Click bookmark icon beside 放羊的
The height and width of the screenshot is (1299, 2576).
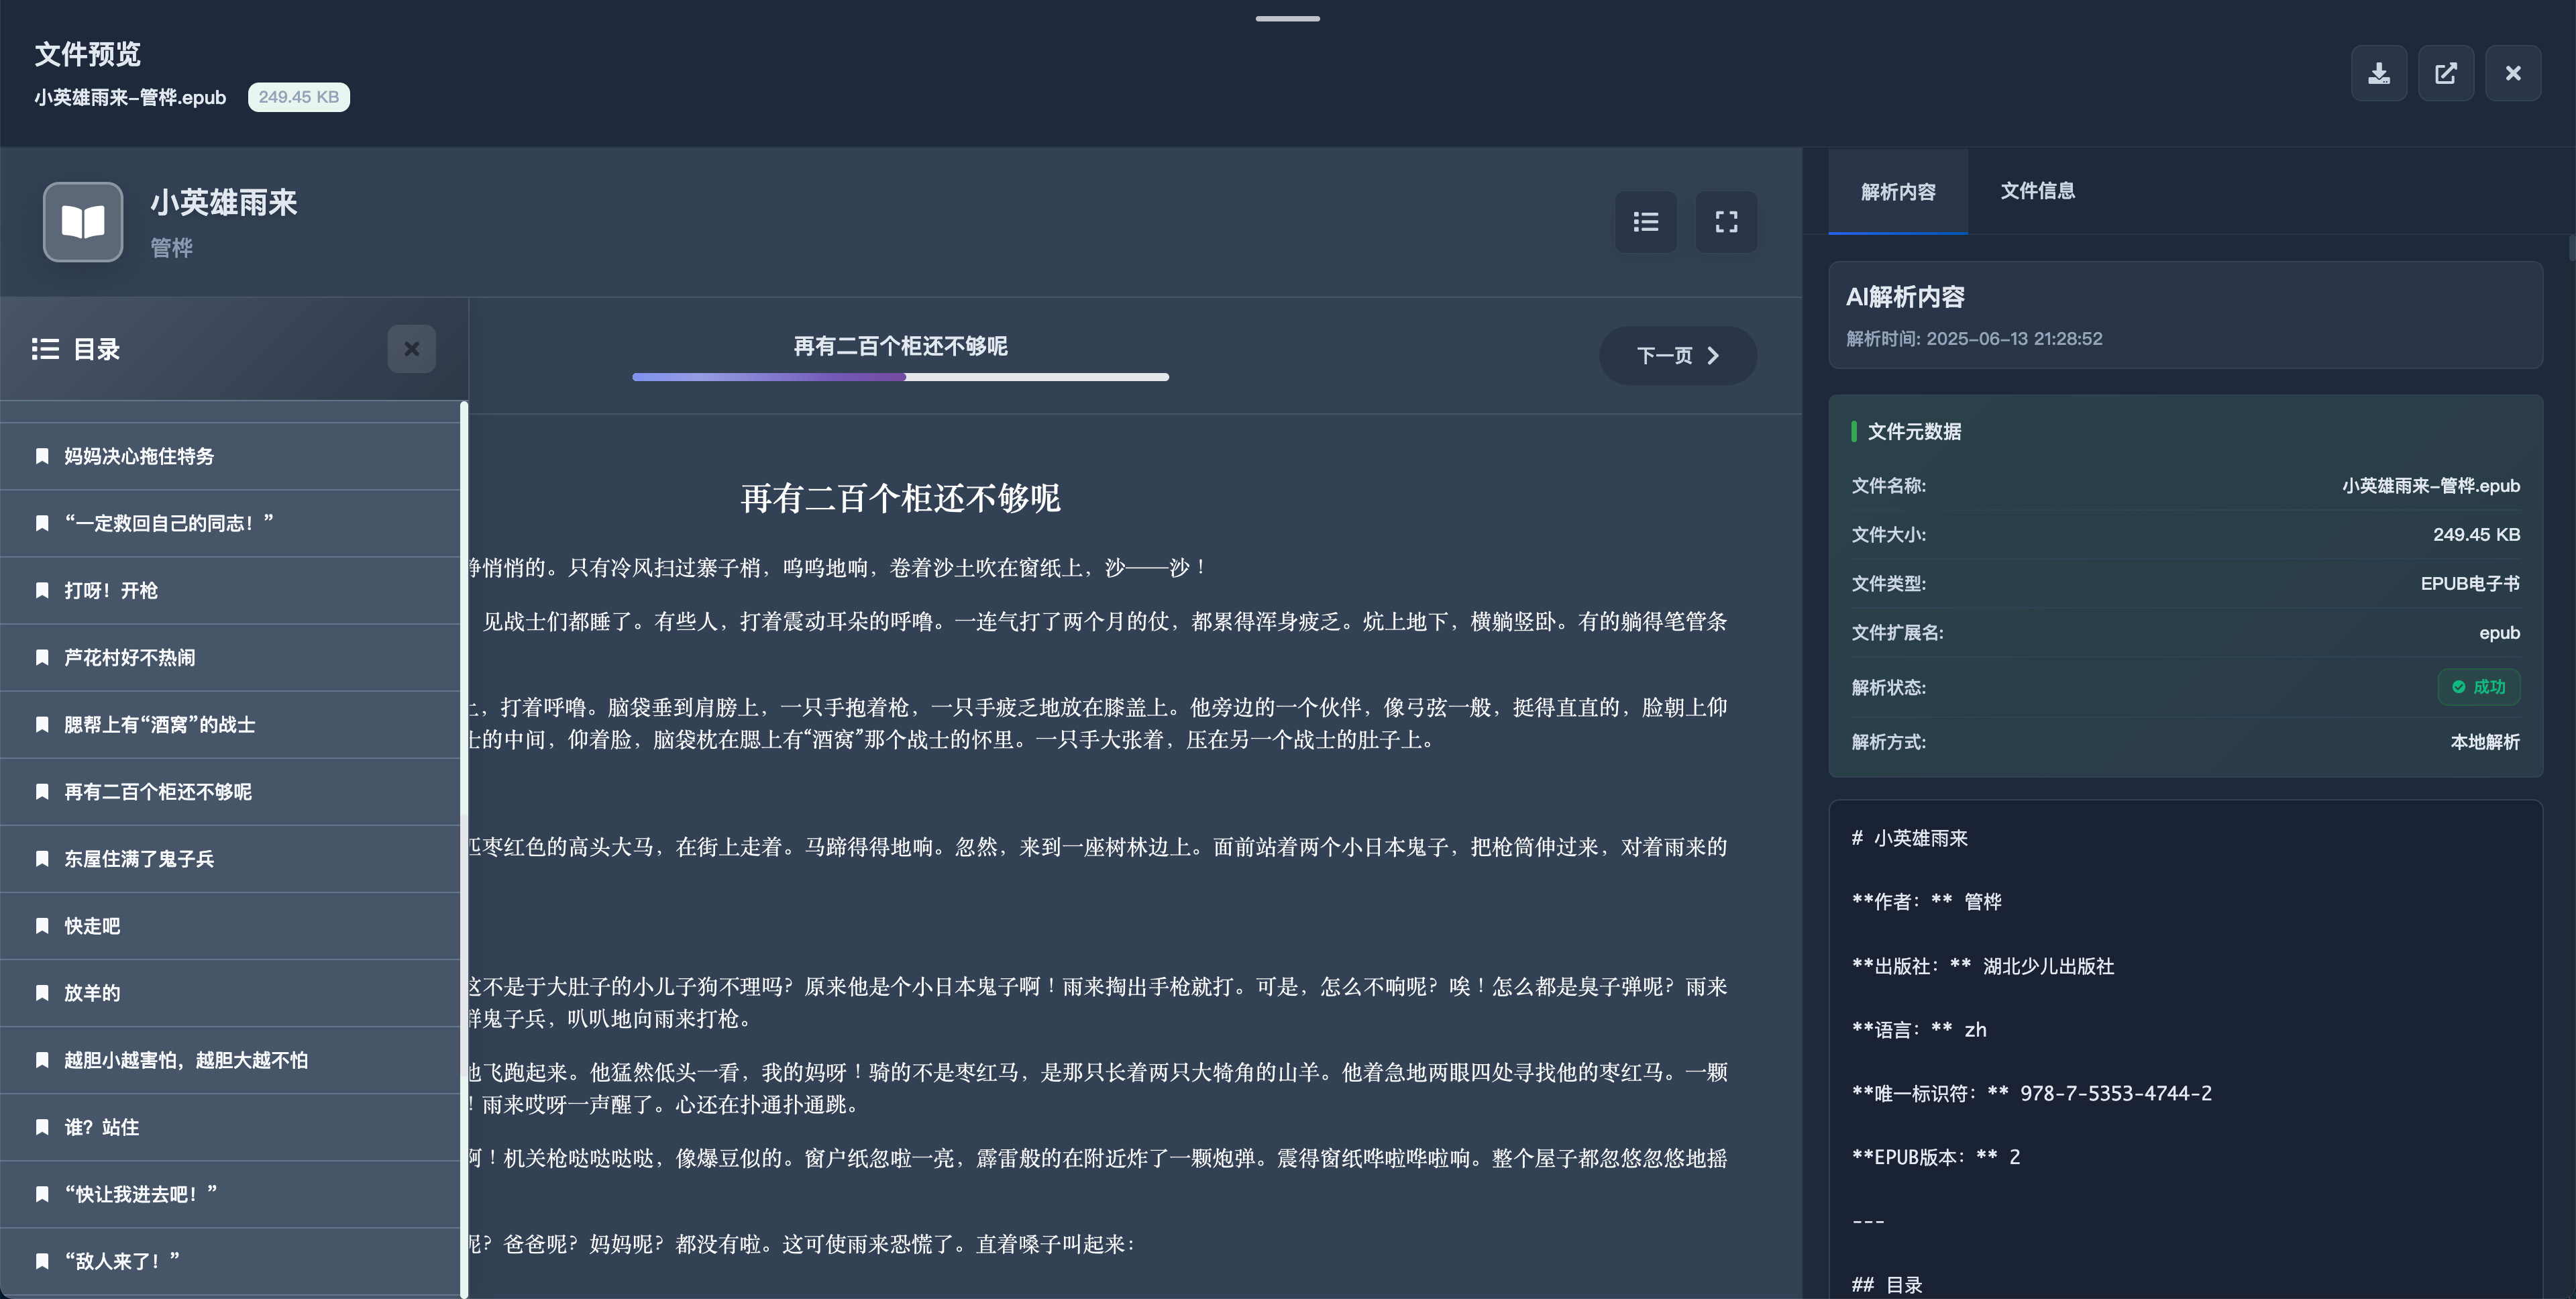pos(42,992)
